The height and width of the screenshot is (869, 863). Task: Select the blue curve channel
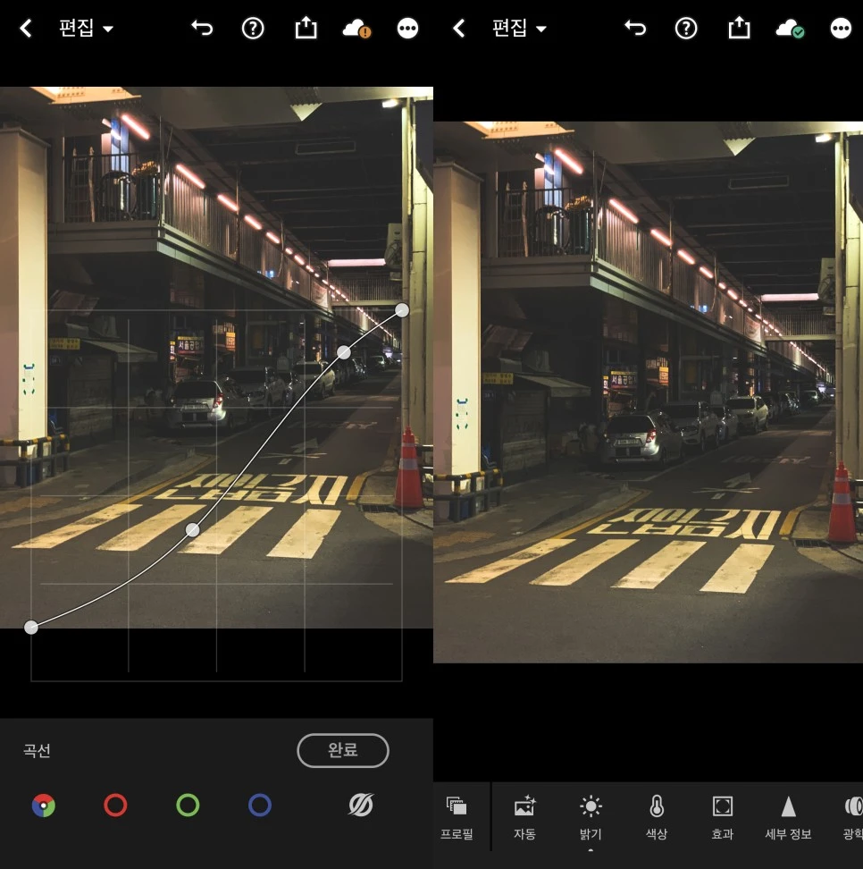[x=260, y=806]
